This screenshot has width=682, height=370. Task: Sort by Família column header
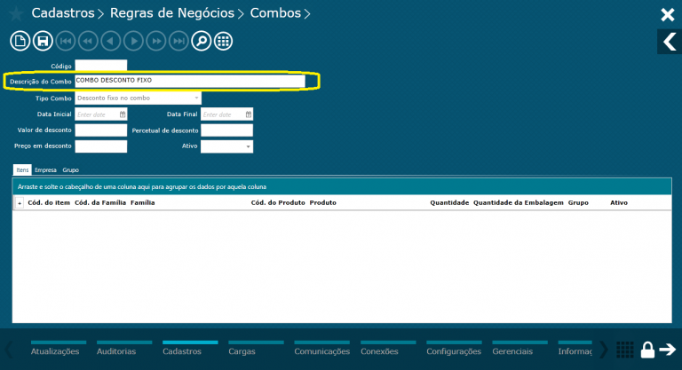(x=143, y=202)
